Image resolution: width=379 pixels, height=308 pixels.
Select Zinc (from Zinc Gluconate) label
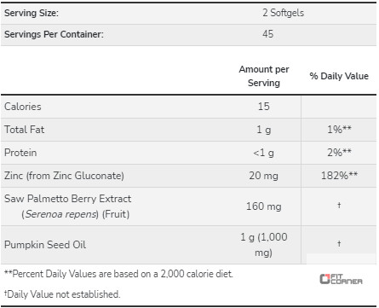64,176
